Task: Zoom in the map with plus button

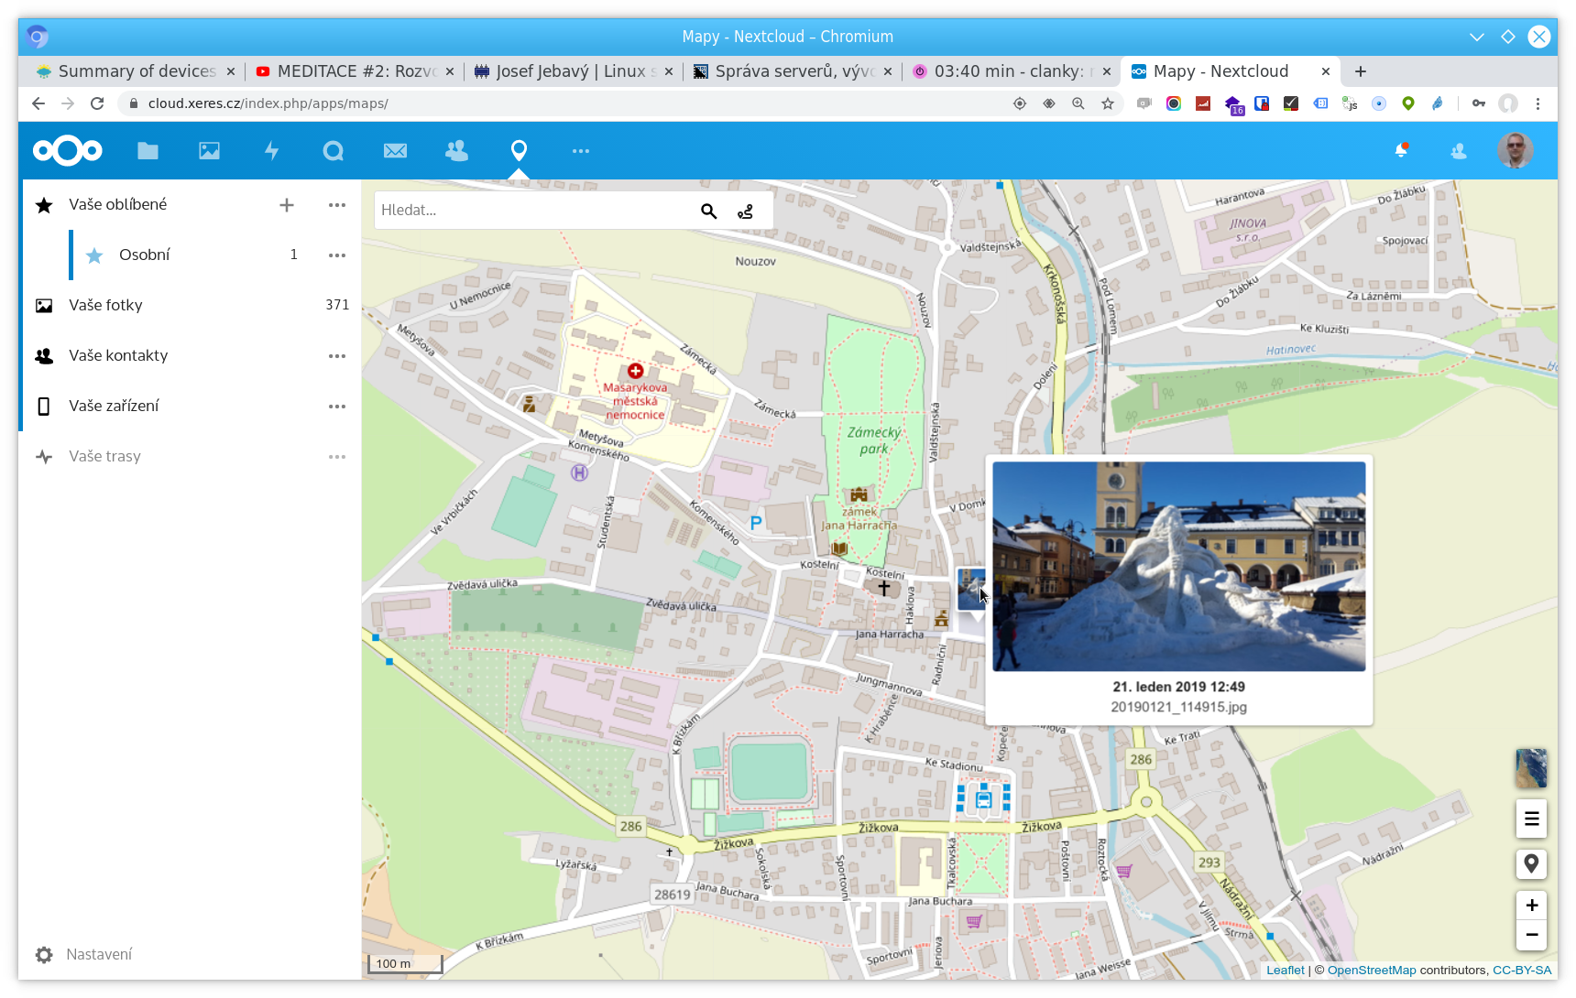Action: tap(1531, 906)
